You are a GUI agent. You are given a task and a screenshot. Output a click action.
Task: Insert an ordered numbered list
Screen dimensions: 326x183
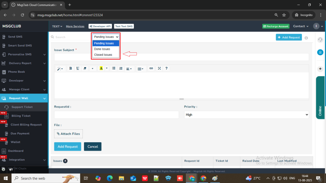(x=121, y=69)
